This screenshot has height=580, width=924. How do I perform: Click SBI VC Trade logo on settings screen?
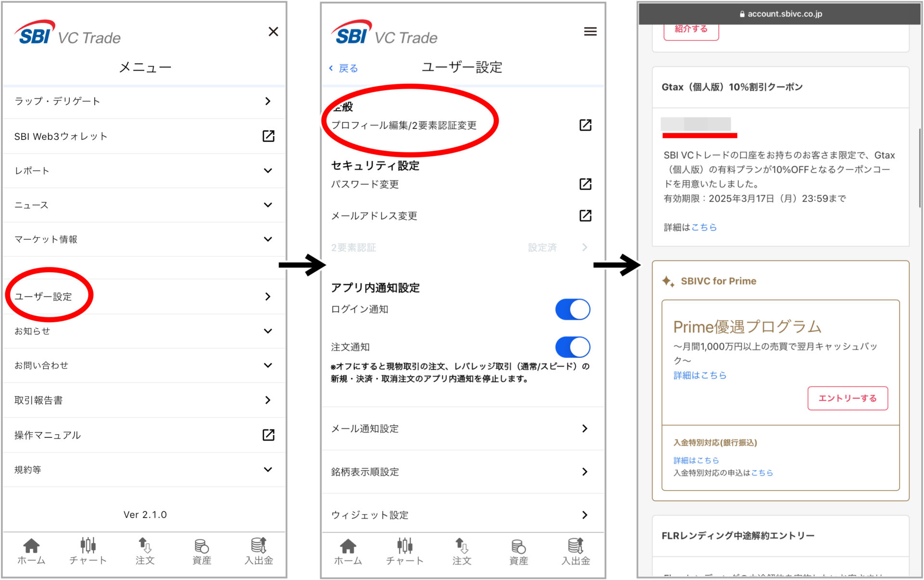pos(384,33)
